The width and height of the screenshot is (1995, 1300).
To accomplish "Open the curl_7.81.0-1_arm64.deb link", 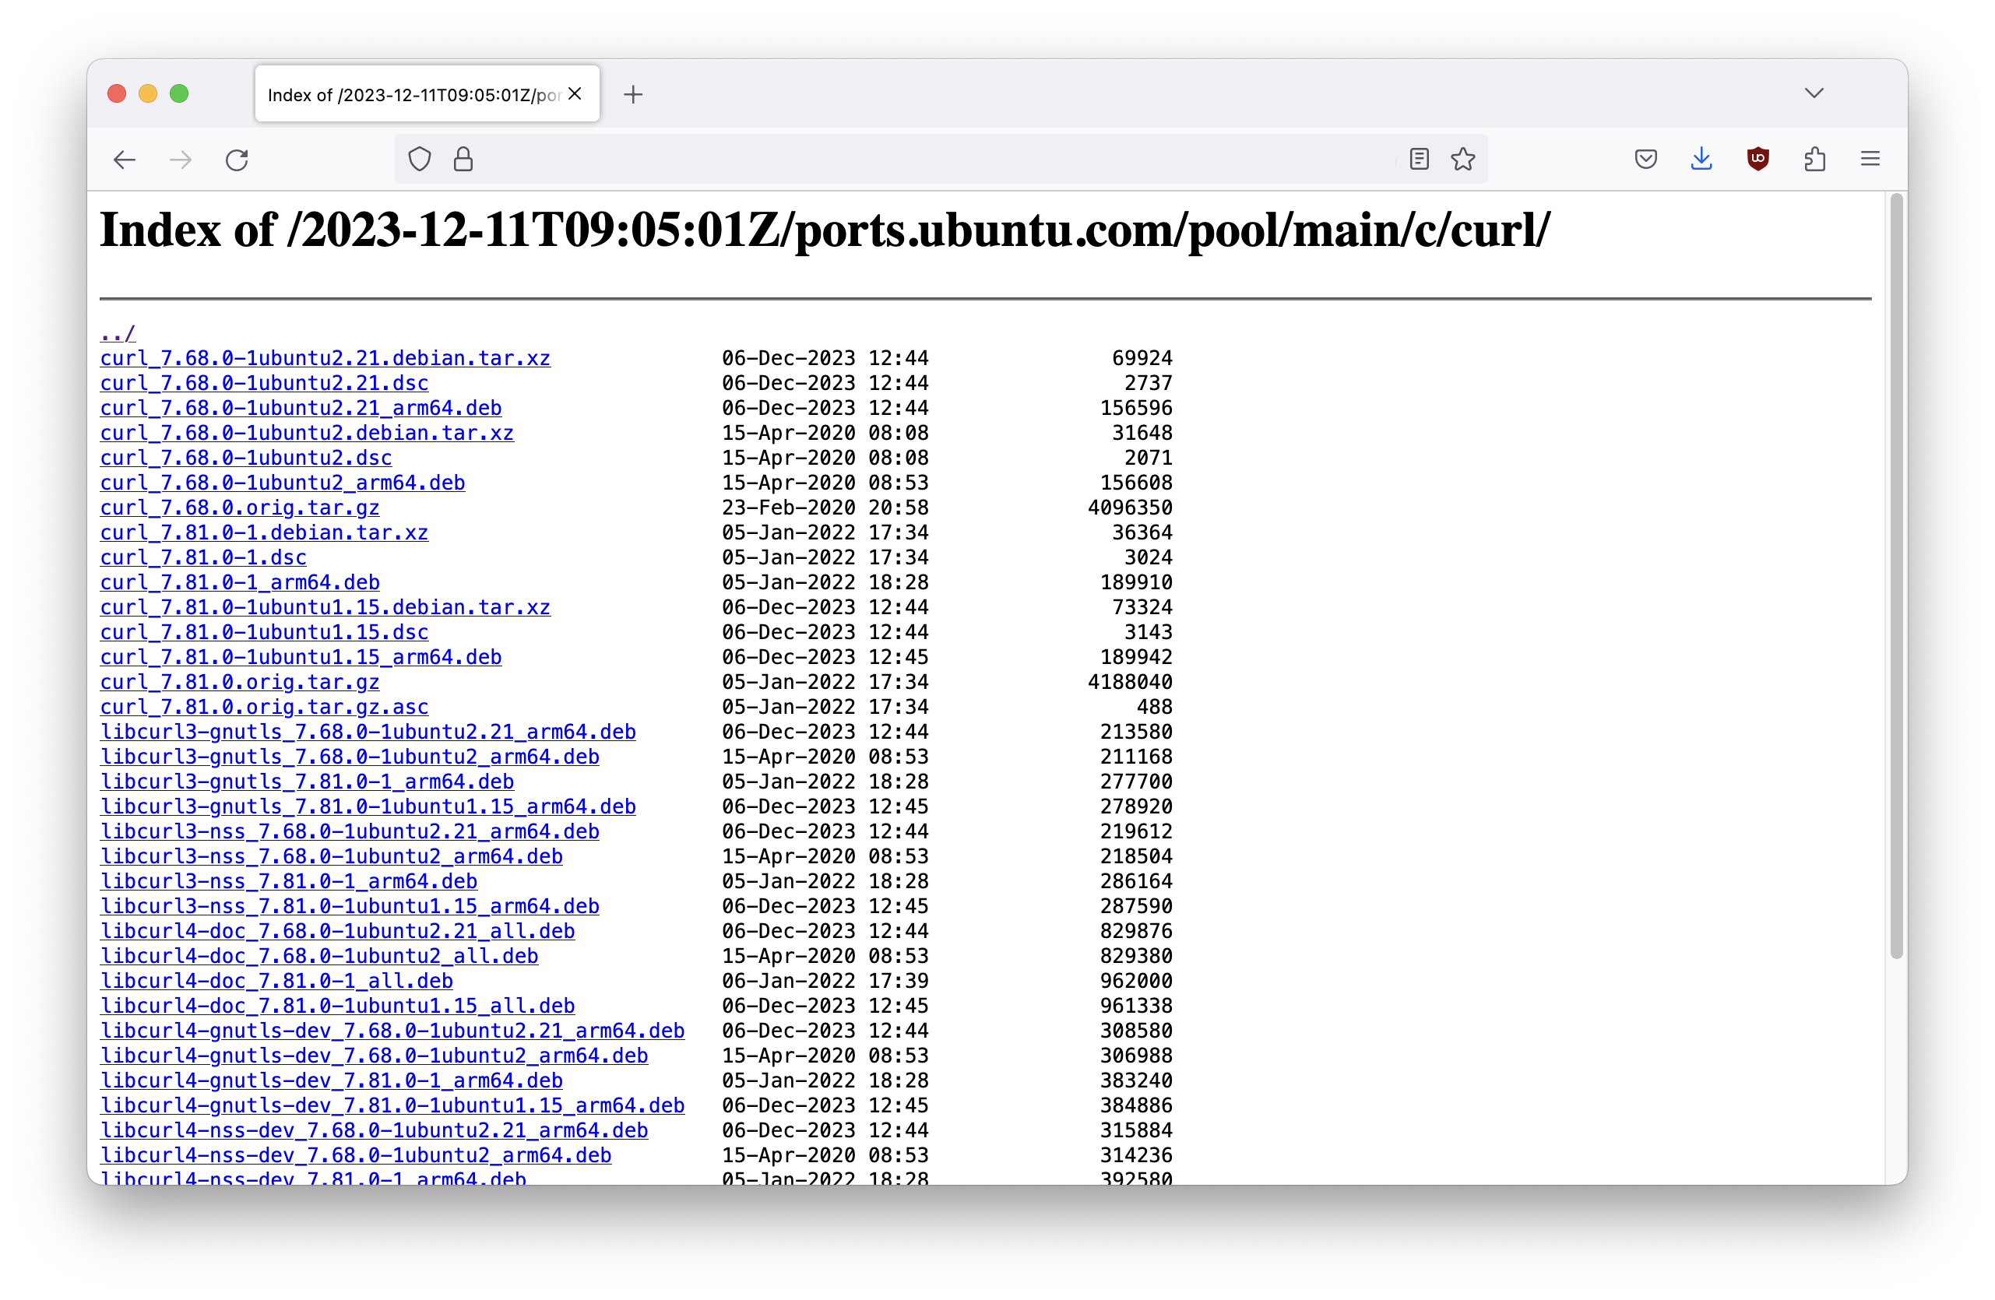I will point(239,581).
